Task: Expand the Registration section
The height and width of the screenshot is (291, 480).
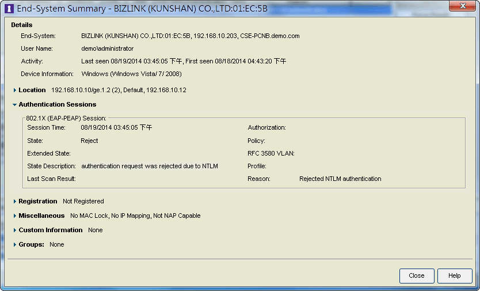Action: [x=14, y=202]
